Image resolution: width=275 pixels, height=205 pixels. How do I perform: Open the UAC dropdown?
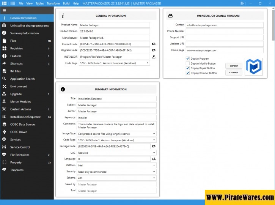click(116, 153)
